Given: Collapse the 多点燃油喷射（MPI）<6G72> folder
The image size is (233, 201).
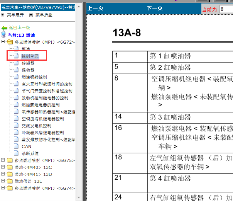Looking at the screenshot, I should point(3,42).
